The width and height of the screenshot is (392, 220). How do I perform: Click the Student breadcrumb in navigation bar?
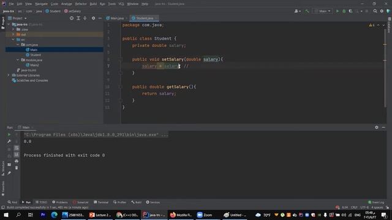click(53, 11)
